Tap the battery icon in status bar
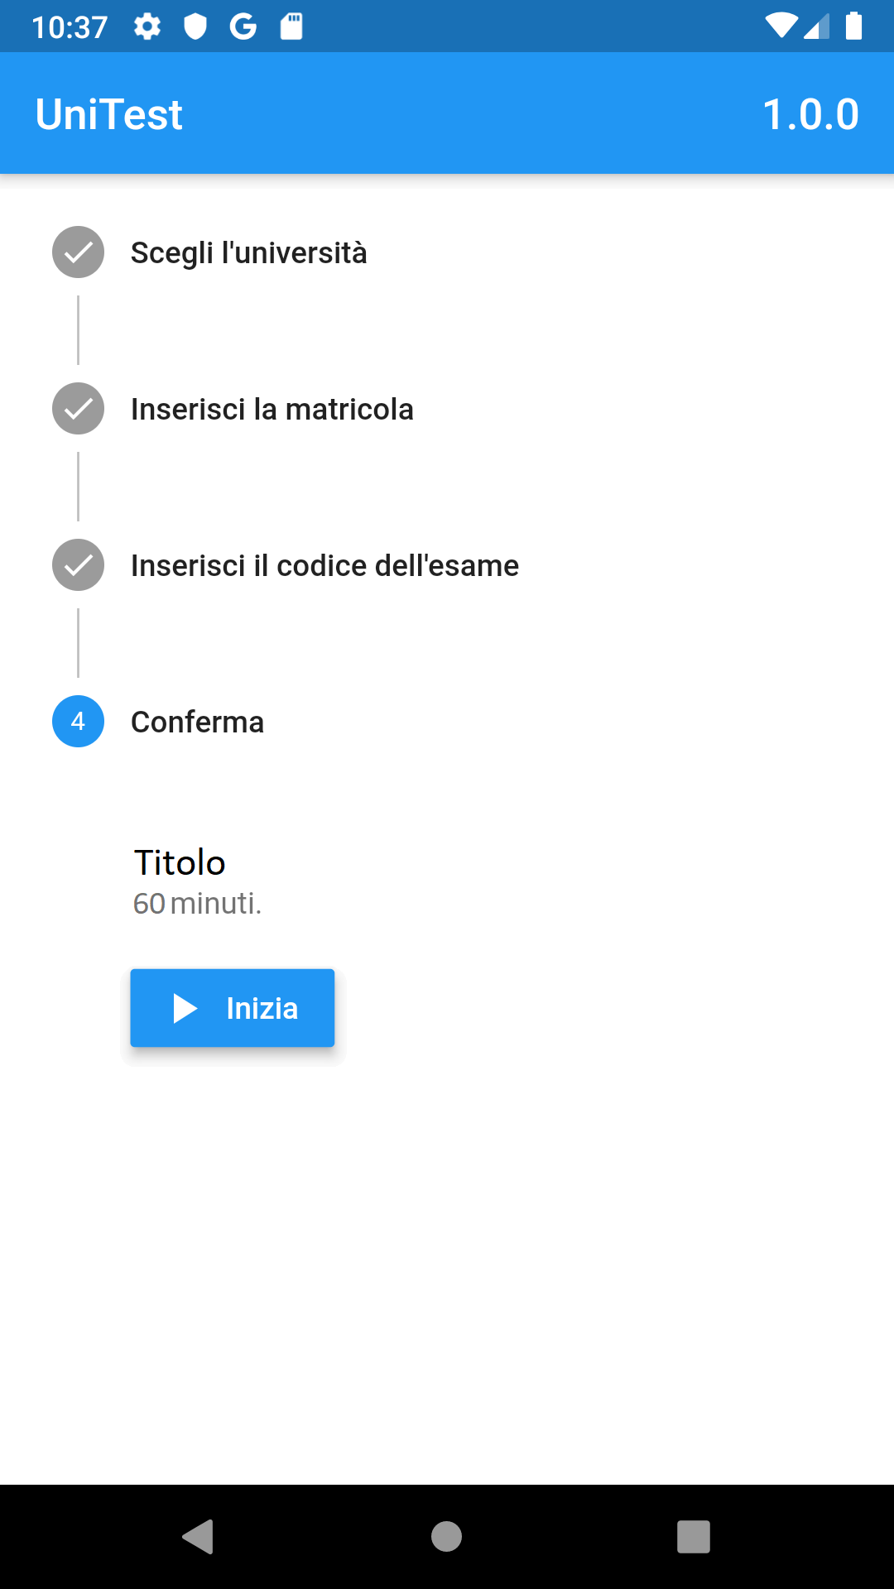The width and height of the screenshot is (894, 1589). (x=853, y=26)
